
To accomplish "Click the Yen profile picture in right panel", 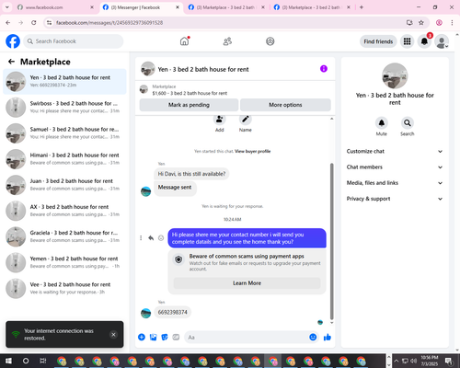I will pos(395,76).
